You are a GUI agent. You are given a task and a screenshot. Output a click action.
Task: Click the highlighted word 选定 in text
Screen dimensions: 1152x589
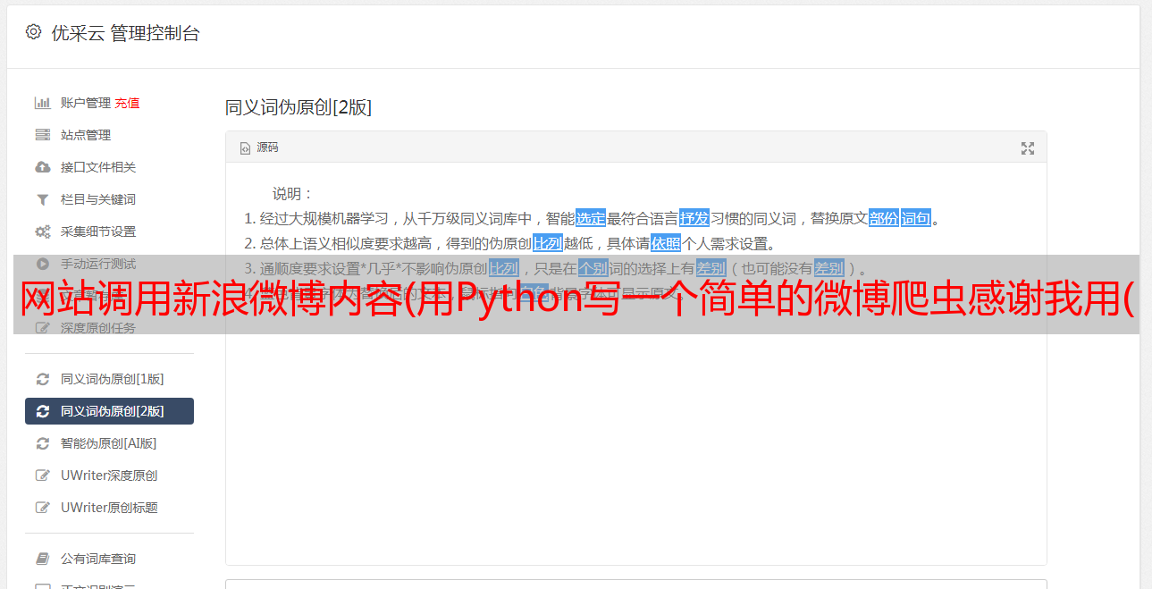pos(591,218)
